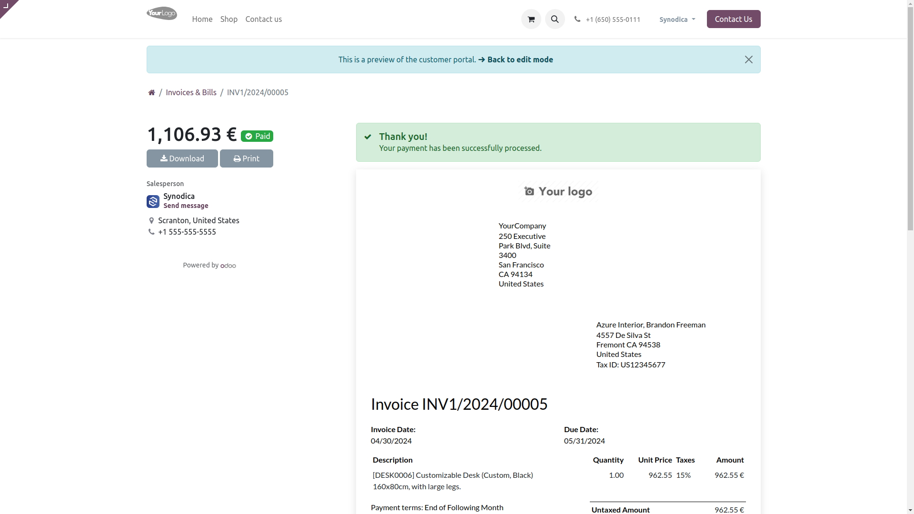Image resolution: width=914 pixels, height=514 pixels.
Task: Click Tax ID: US12345677 text
Action: (x=631, y=365)
